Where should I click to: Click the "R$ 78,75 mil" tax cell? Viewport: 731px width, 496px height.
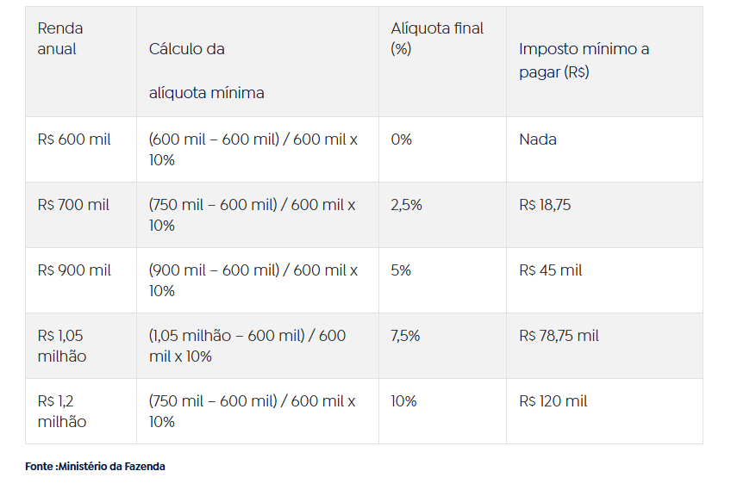559,336
